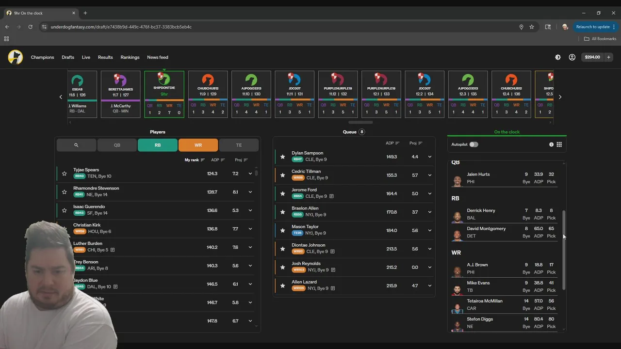This screenshot has width=621, height=349.
Task: Toggle dark mode theme icon
Action: point(558,57)
